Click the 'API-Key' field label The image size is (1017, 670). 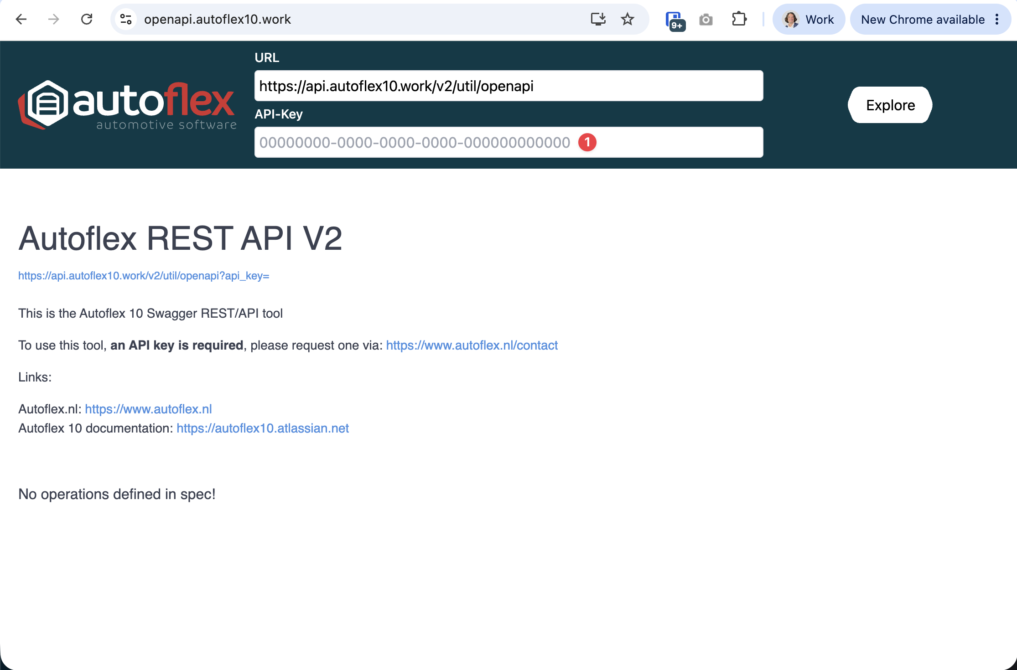click(x=279, y=114)
